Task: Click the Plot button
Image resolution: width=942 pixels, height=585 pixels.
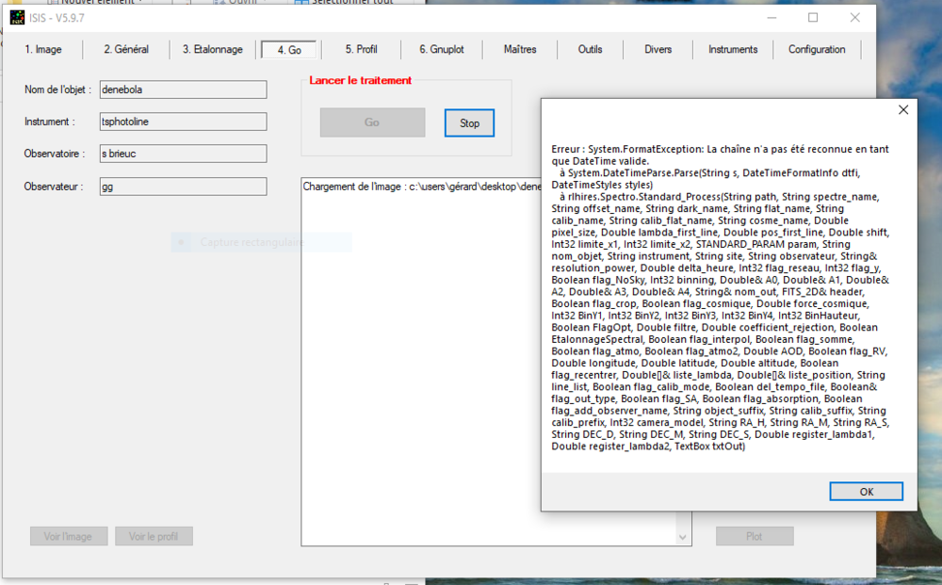Action: (754, 536)
